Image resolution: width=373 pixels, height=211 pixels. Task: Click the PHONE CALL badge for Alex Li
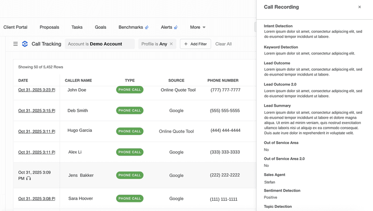click(x=130, y=152)
